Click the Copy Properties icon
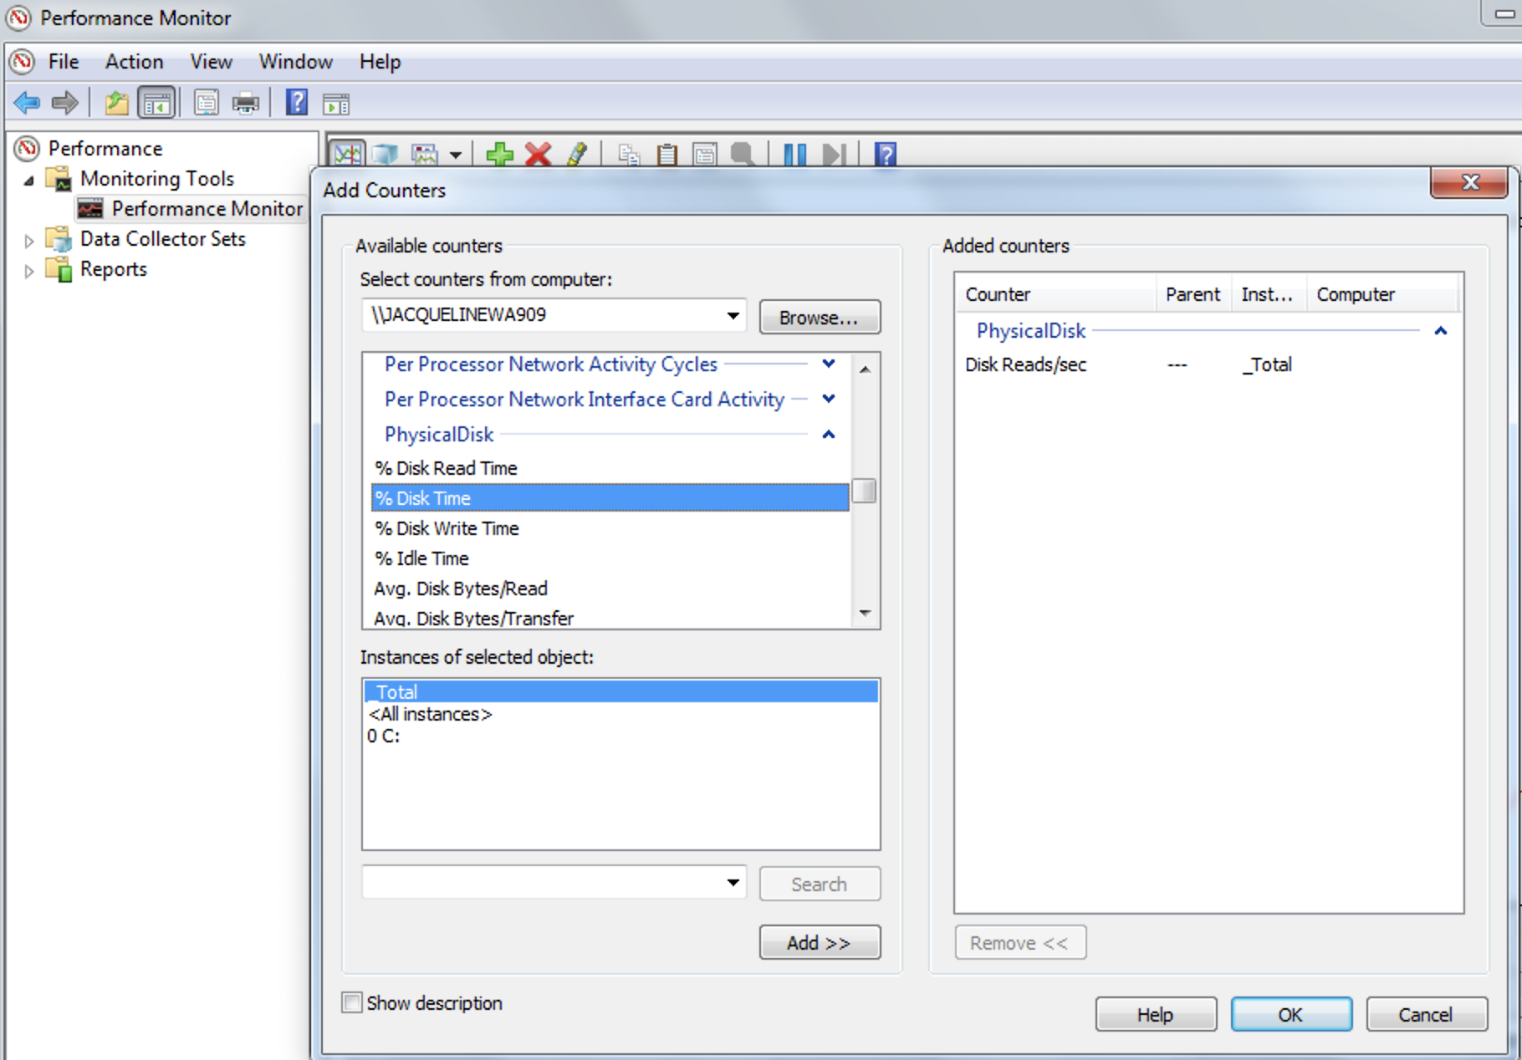This screenshot has height=1060, width=1522. [x=629, y=154]
